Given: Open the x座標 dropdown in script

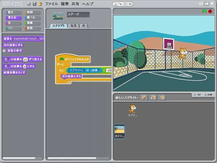Looking at the screenshot, I should [95, 70].
